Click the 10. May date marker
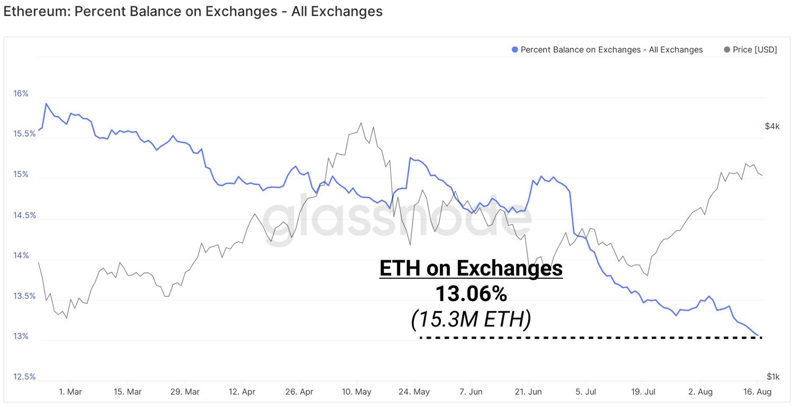 (x=357, y=392)
